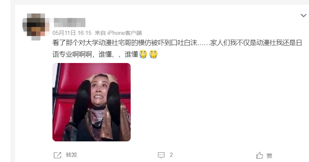
Task: Click the 来自 source prefix text
Action: coord(100,33)
